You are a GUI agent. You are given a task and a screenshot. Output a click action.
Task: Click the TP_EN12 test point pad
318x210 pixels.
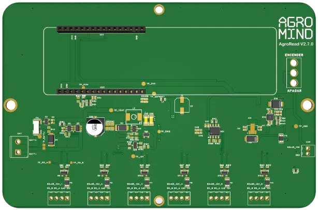pyautogui.click(x=159, y=131)
